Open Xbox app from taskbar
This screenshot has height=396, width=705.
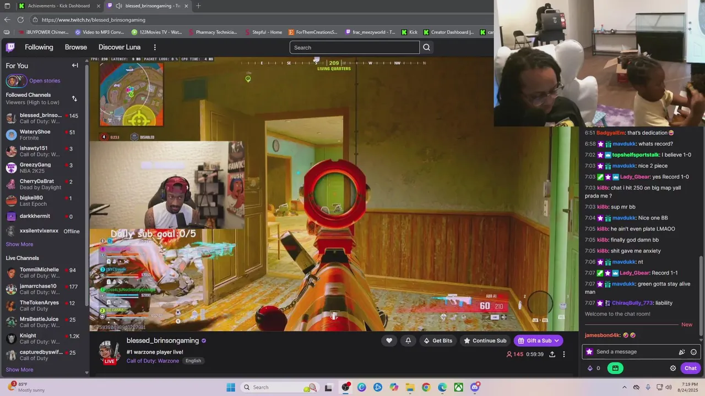pyautogui.click(x=458, y=387)
